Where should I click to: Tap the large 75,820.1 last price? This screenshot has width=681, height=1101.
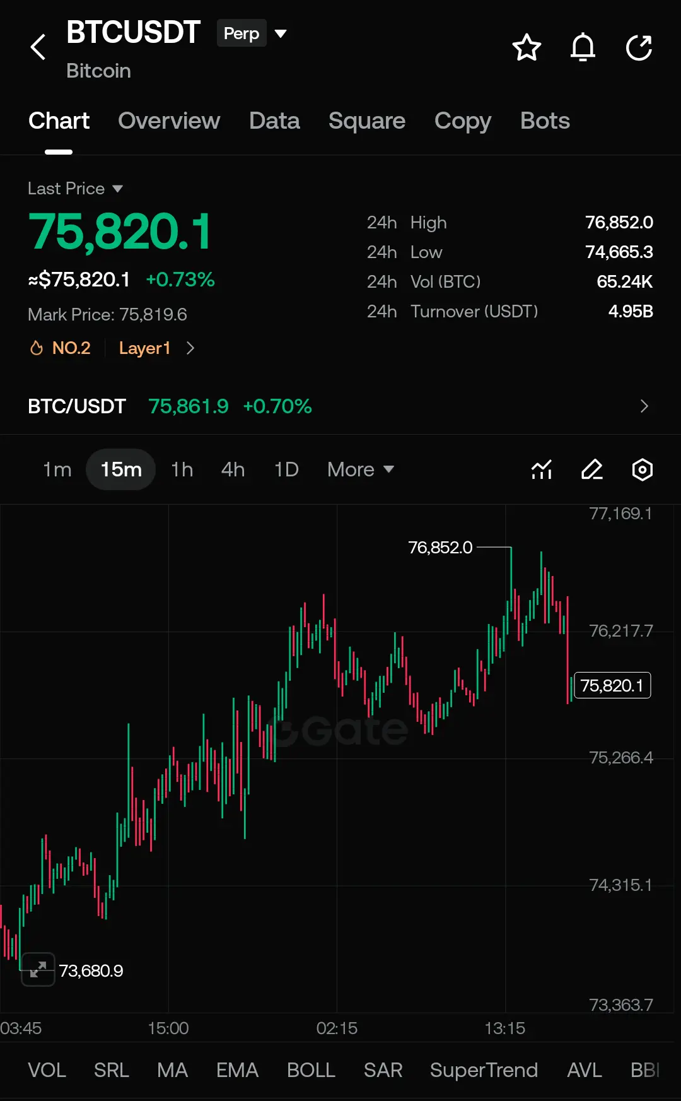120,232
